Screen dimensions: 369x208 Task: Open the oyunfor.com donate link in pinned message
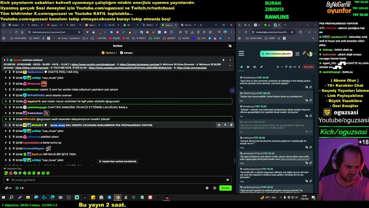coord(93,64)
